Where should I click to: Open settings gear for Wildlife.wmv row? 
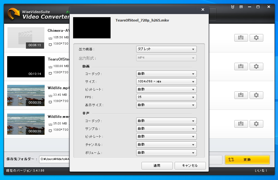point(256,124)
